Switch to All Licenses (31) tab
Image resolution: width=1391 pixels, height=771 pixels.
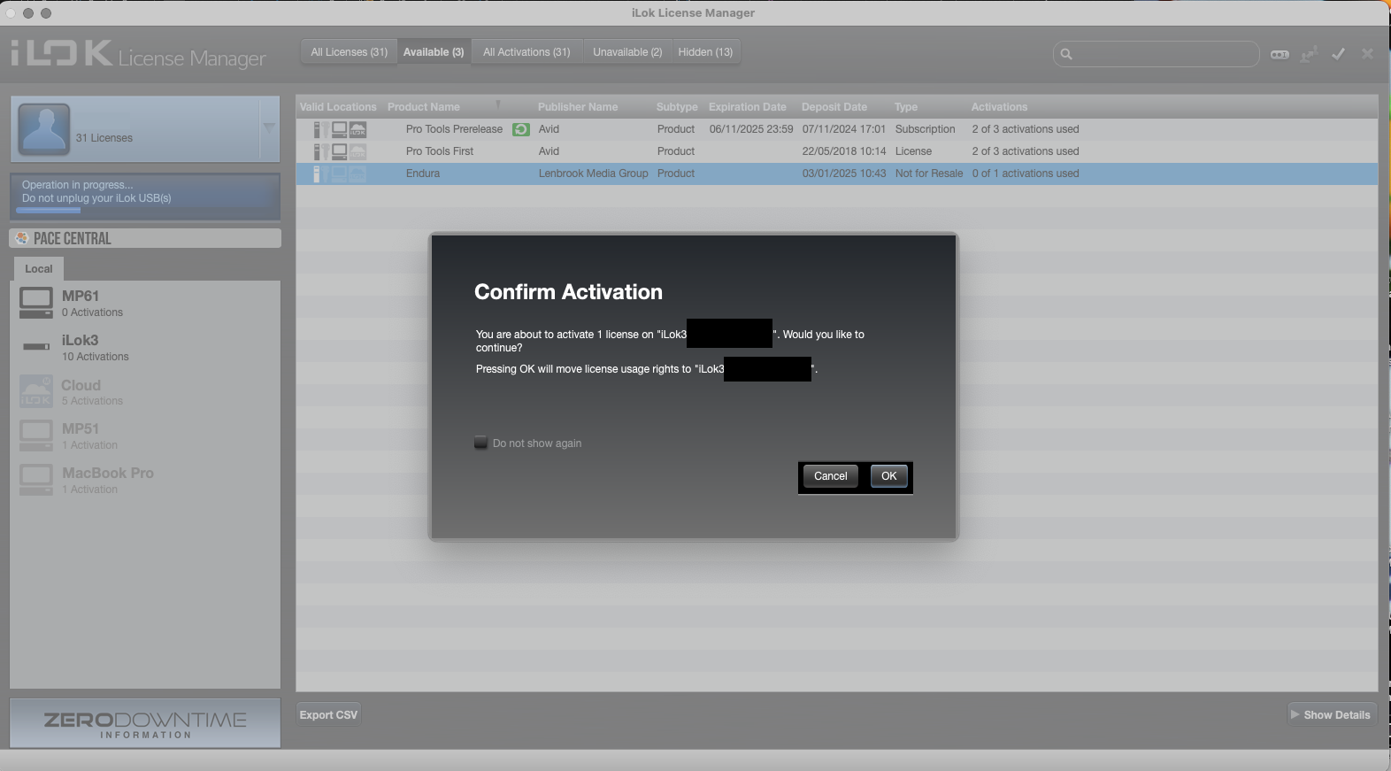(350, 52)
